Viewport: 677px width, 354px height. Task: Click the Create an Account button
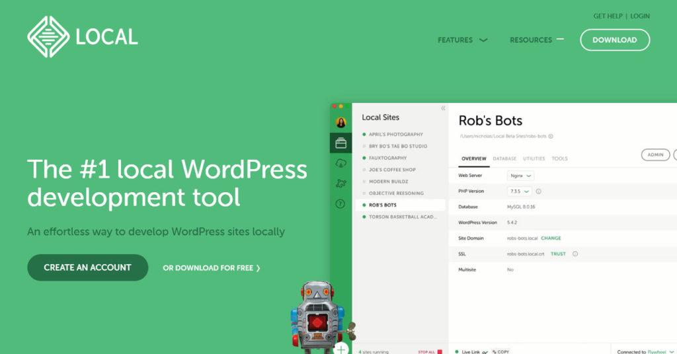pos(88,267)
